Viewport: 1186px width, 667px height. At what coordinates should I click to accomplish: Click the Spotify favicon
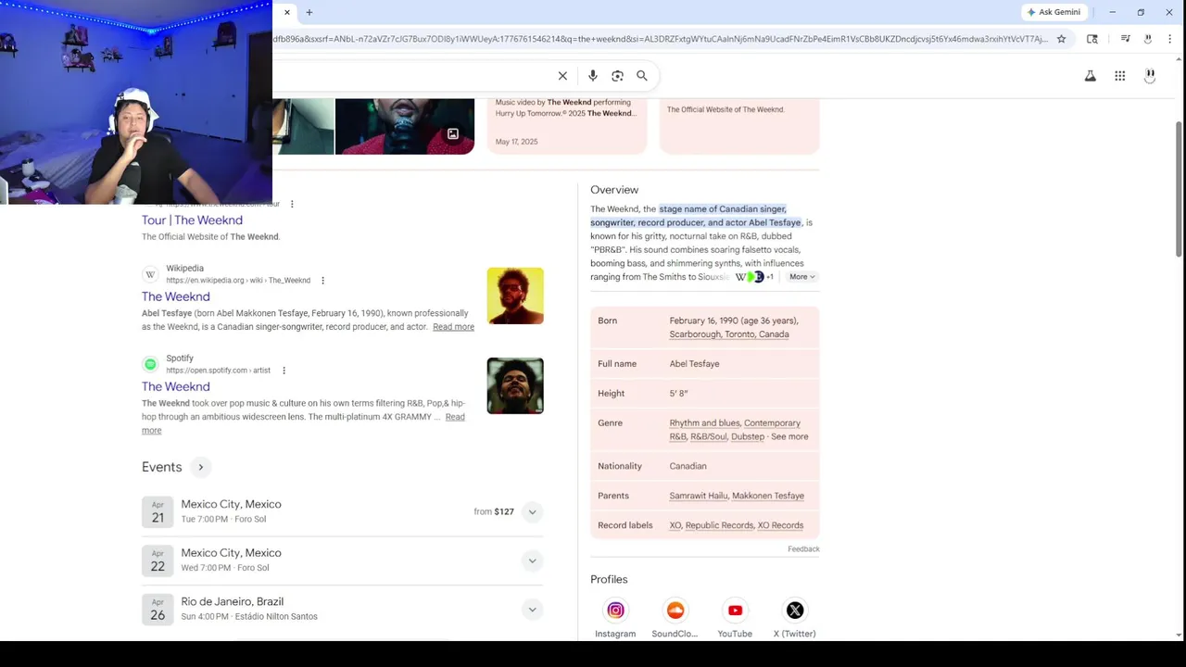click(x=150, y=364)
